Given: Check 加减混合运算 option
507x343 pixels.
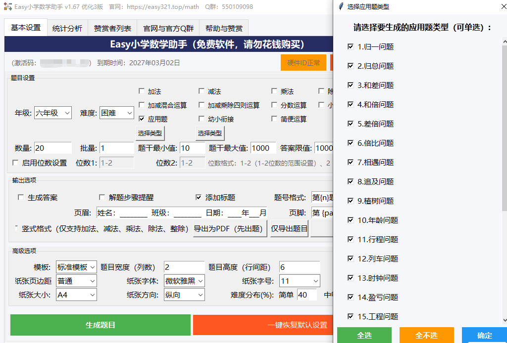Looking at the screenshot, I should point(142,105).
